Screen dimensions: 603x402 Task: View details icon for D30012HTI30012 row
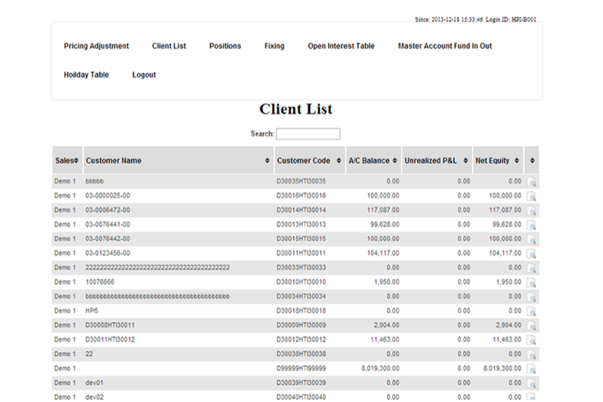coord(531,340)
